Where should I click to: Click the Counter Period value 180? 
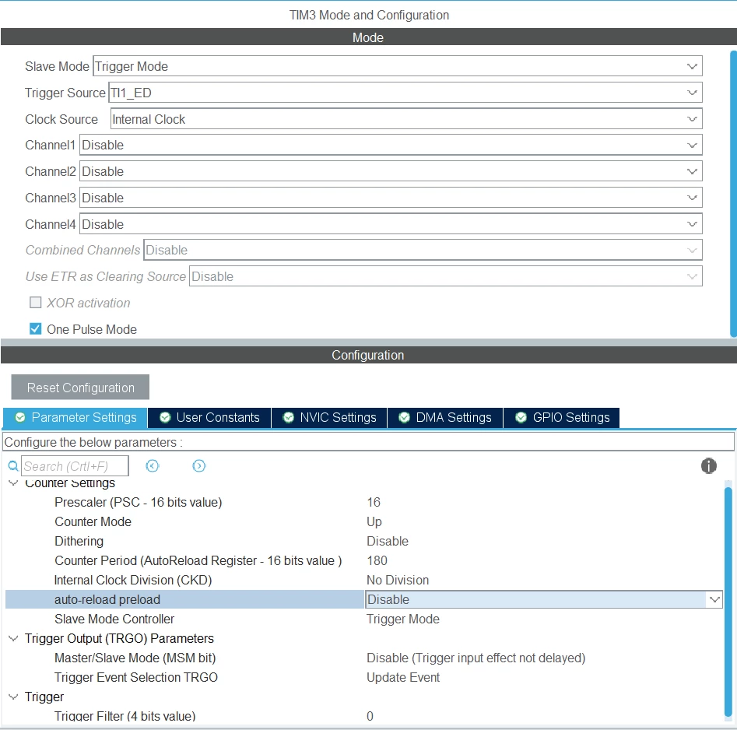coord(377,560)
